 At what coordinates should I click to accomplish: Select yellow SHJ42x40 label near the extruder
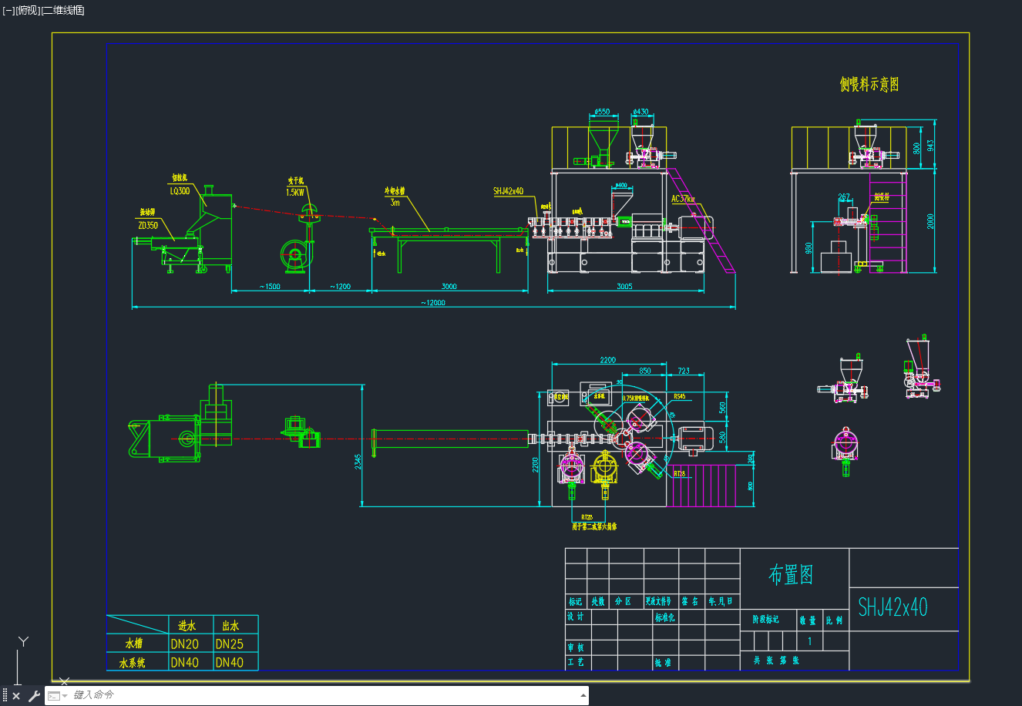[509, 191]
